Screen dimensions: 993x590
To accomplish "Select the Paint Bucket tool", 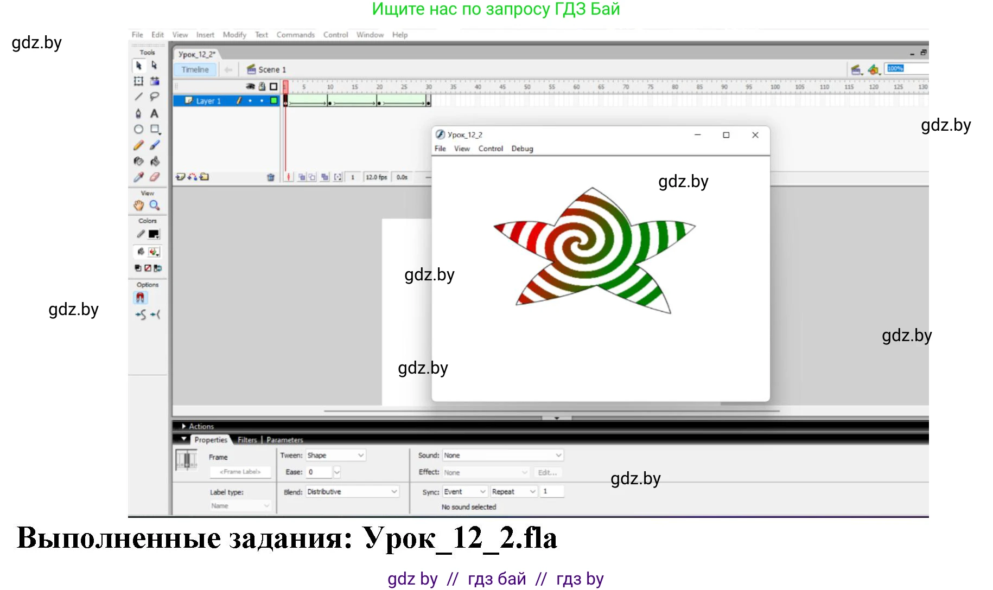I will tap(155, 161).
